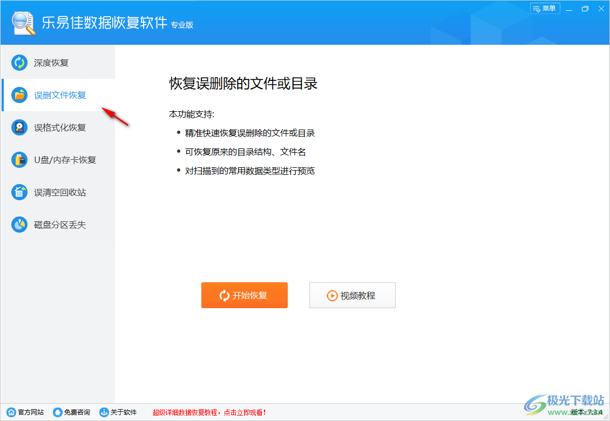Click the 版本 7.3.4 text
Viewport: 610px width, 421px height.
(x=587, y=411)
